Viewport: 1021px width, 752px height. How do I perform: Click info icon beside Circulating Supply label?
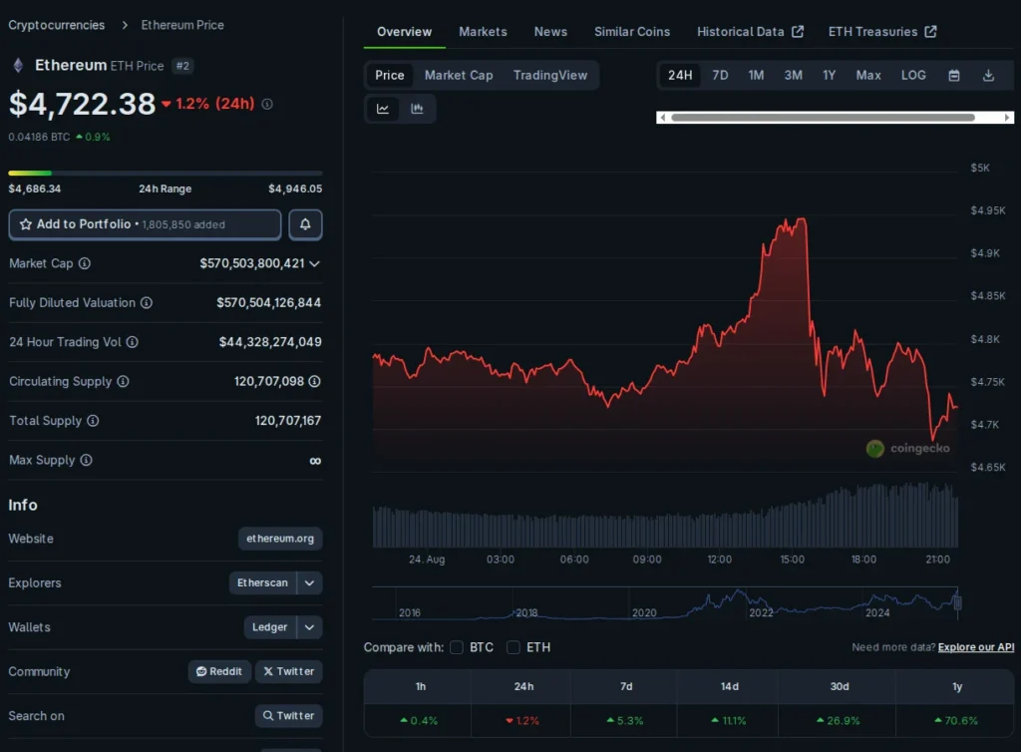point(123,382)
